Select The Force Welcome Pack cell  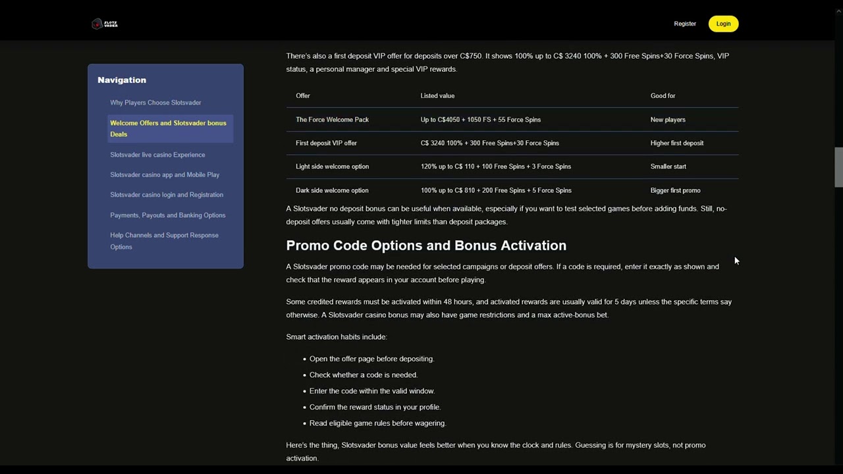pyautogui.click(x=332, y=120)
